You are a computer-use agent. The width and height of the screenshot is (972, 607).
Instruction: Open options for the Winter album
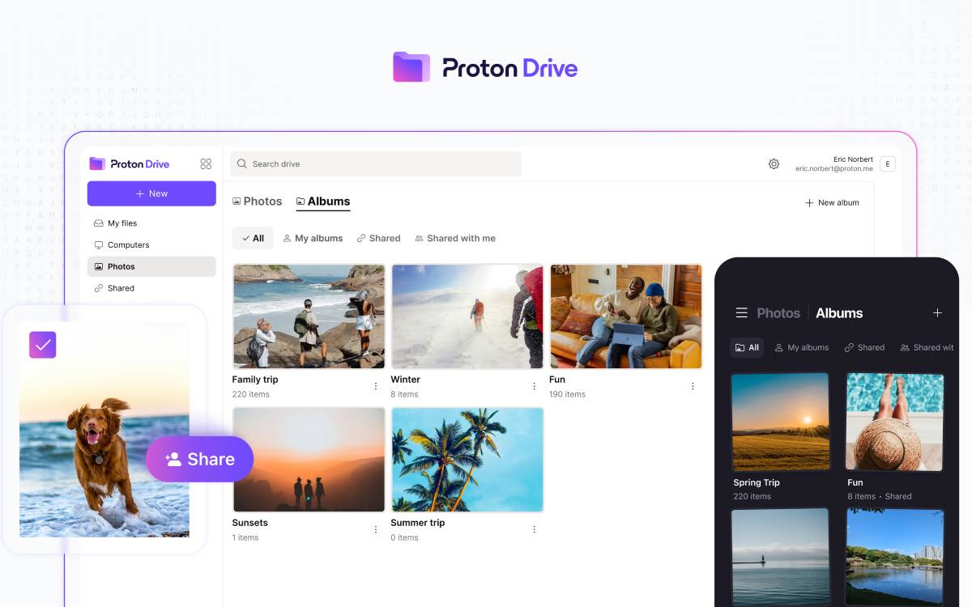534,386
